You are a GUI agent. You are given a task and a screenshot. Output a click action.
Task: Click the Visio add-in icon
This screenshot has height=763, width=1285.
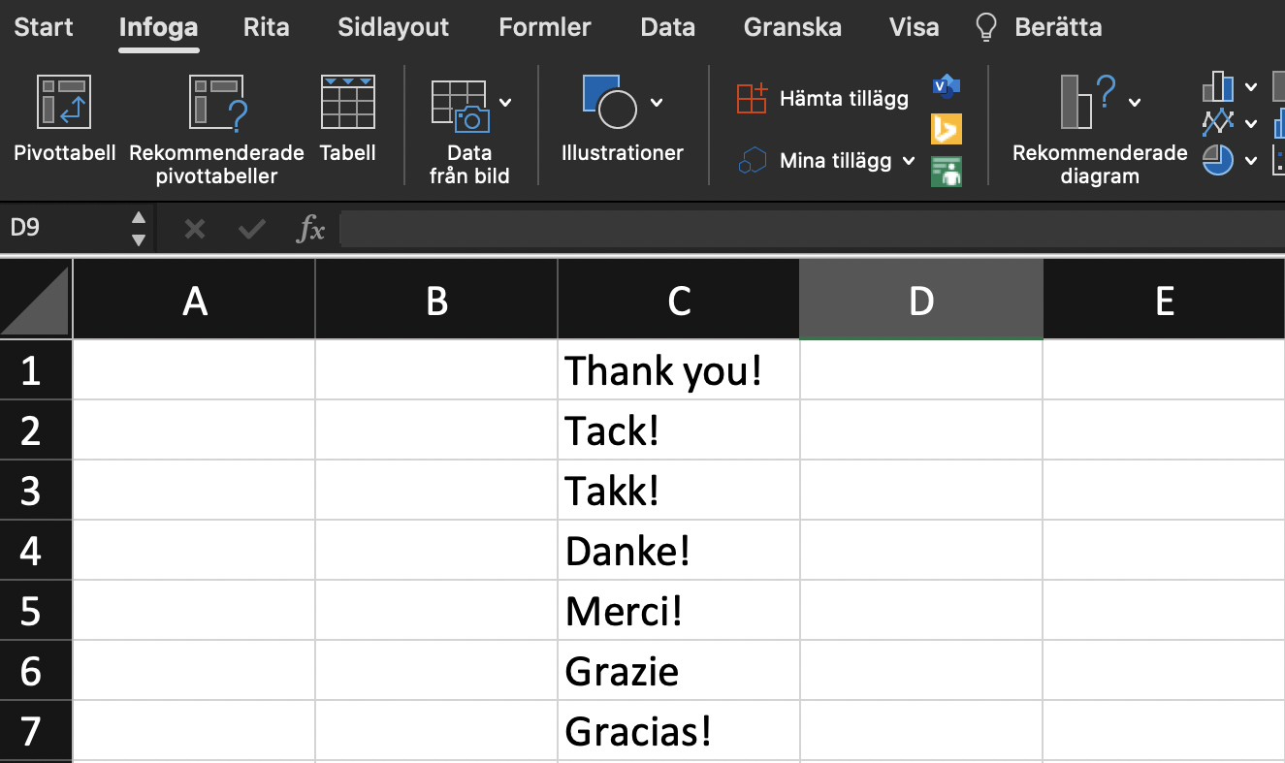(x=946, y=86)
